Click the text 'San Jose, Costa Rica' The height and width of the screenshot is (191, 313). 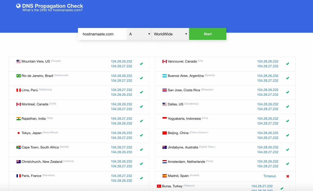[184, 90]
